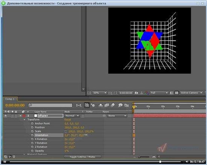The height and width of the screenshot is (165, 207).
Task: Toggle the Position stopwatch
Action: tap(32, 127)
